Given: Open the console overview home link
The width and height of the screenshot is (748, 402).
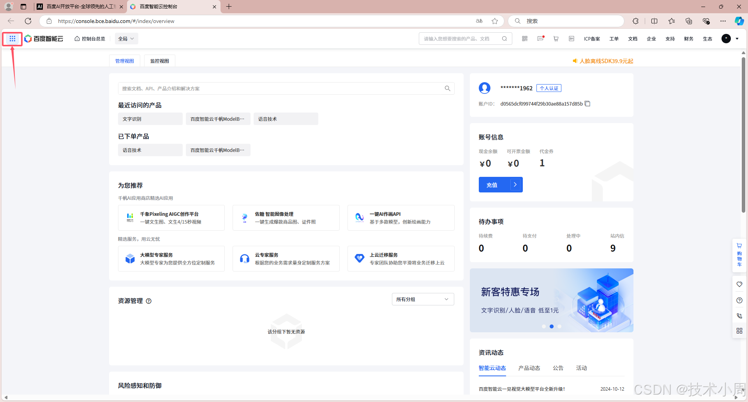Looking at the screenshot, I should (90, 39).
